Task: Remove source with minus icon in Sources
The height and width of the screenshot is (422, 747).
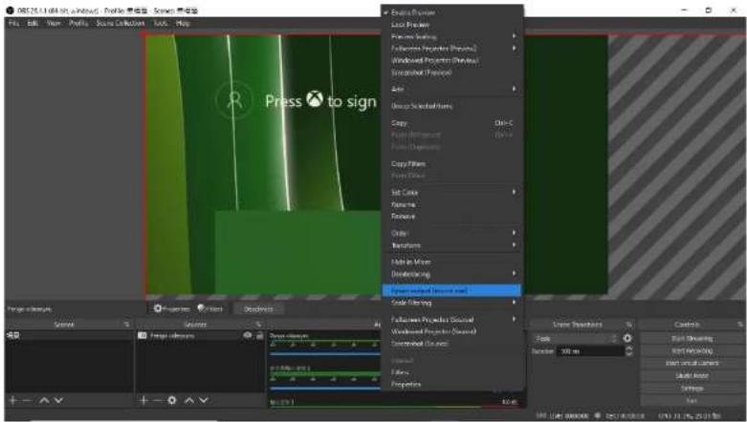Action: (157, 400)
